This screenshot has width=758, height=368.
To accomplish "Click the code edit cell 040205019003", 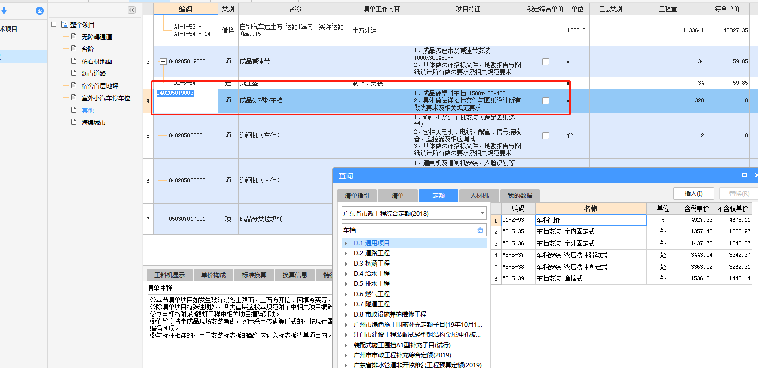I will pyautogui.click(x=185, y=101).
